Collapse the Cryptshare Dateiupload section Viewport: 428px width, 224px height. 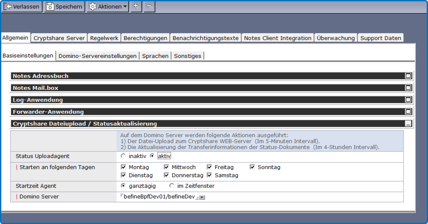[x=408, y=124]
